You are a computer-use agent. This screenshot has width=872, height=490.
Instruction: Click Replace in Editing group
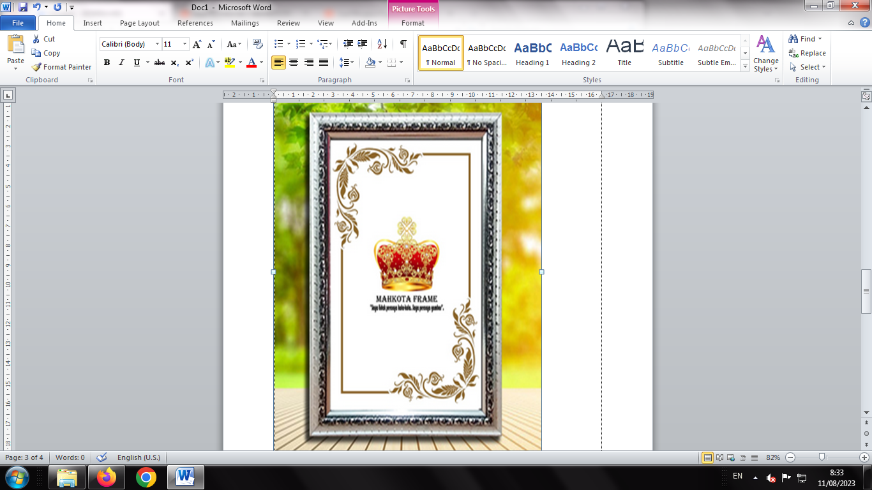coord(808,53)
